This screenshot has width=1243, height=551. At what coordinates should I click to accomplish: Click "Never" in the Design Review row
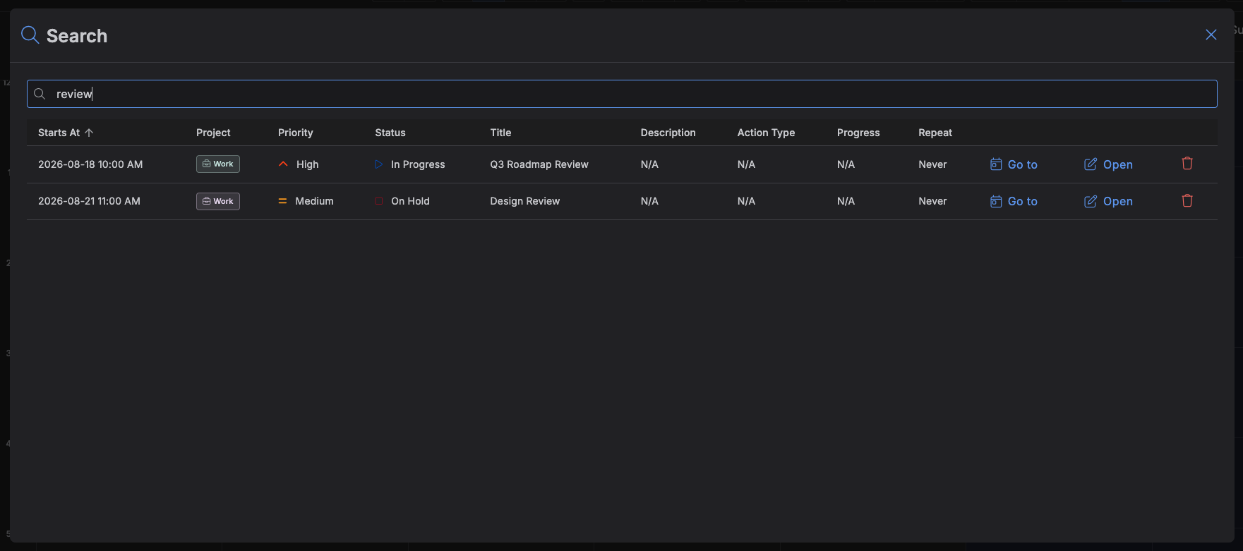(932, 201)
